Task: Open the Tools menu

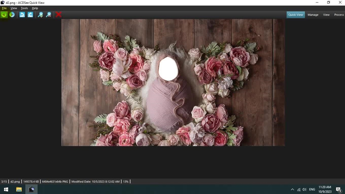Action: (24, 8)
